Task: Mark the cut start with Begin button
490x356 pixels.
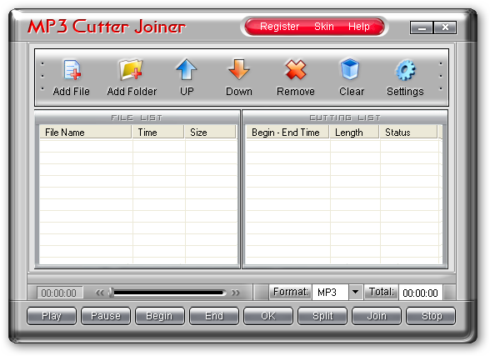Action: (160, 316)
